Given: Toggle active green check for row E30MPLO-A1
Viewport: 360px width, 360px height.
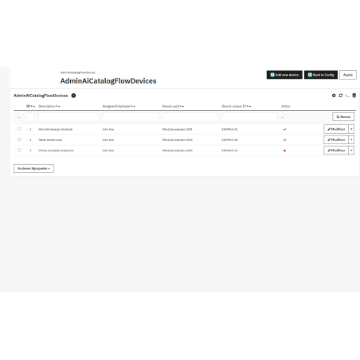Looking at the screenshot, I should [284, 129].
